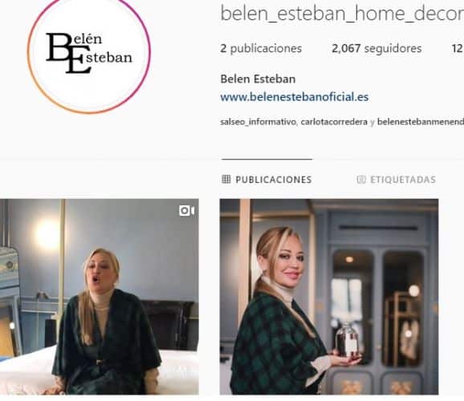The image size is (464, 401).
Task: Open salseo_informativo follower profile
Action: tap(258, 122)
